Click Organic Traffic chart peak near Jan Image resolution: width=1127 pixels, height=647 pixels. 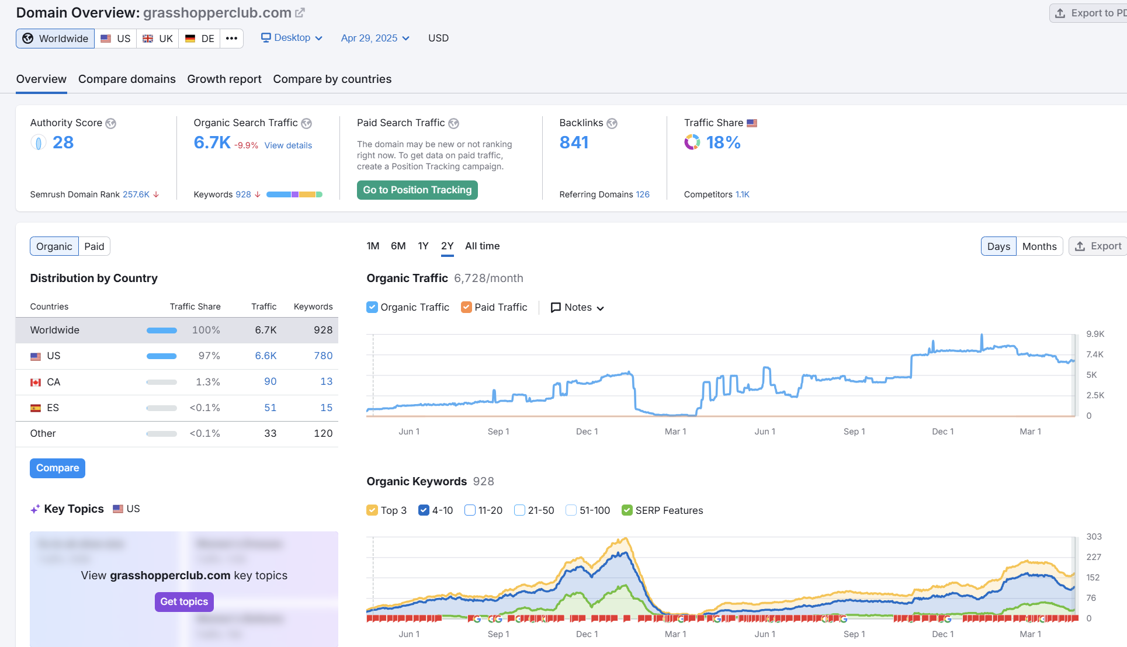(982, 336)
